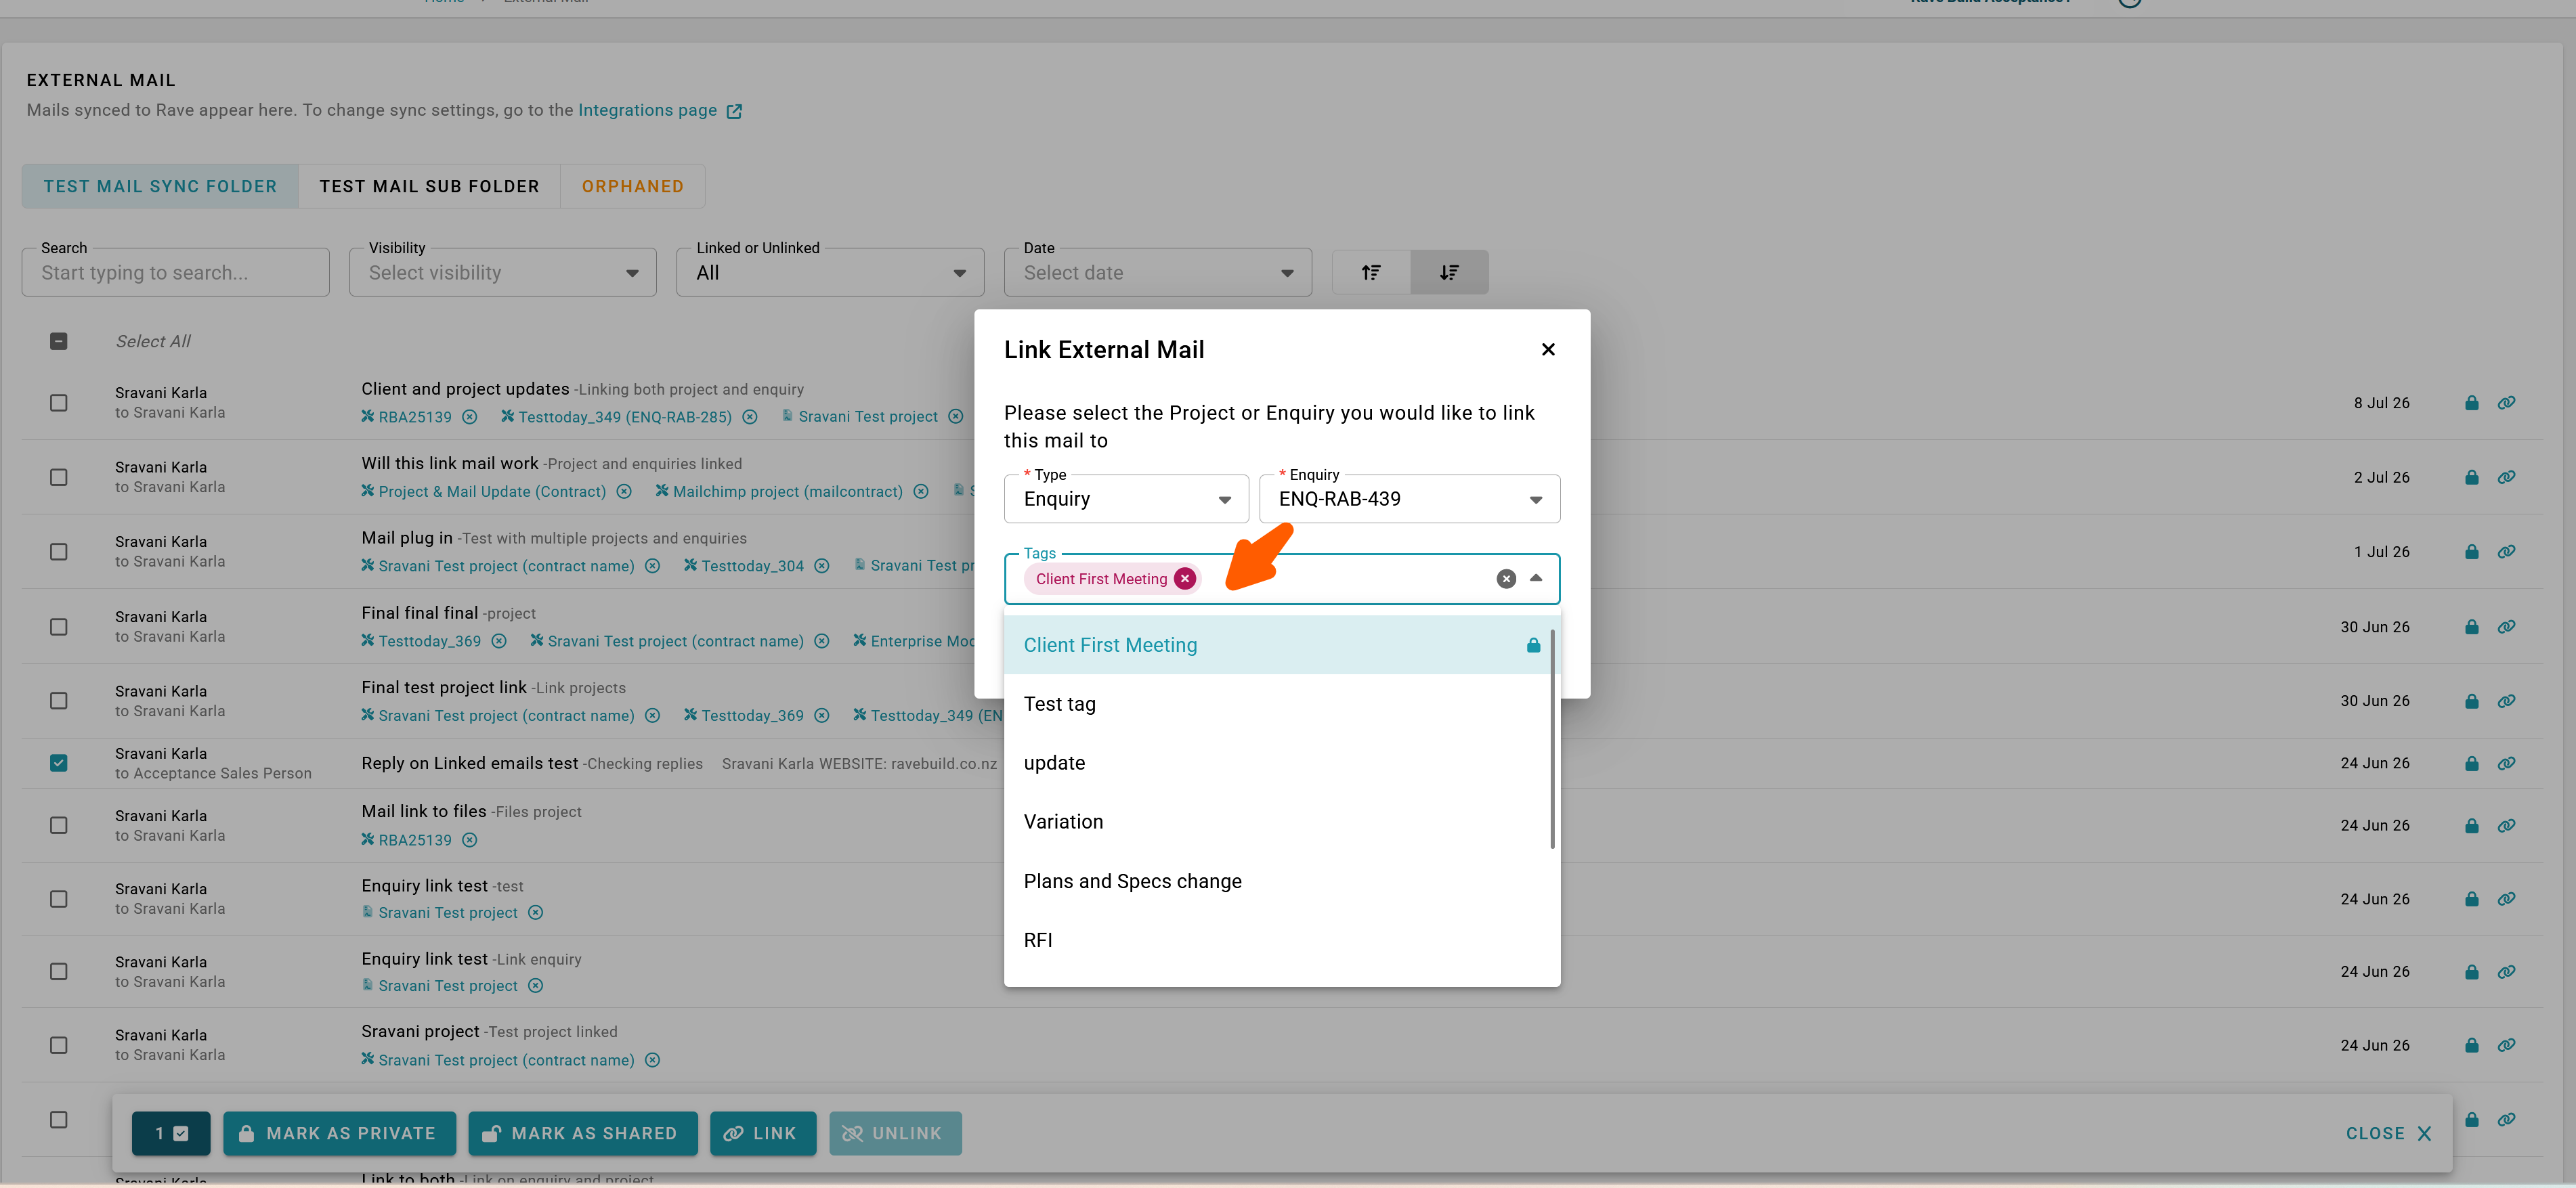Image resolution: width=2576 pixels, height=1188 pixels.
Task: Click the Search mail input field
Action: pos(175,272)
